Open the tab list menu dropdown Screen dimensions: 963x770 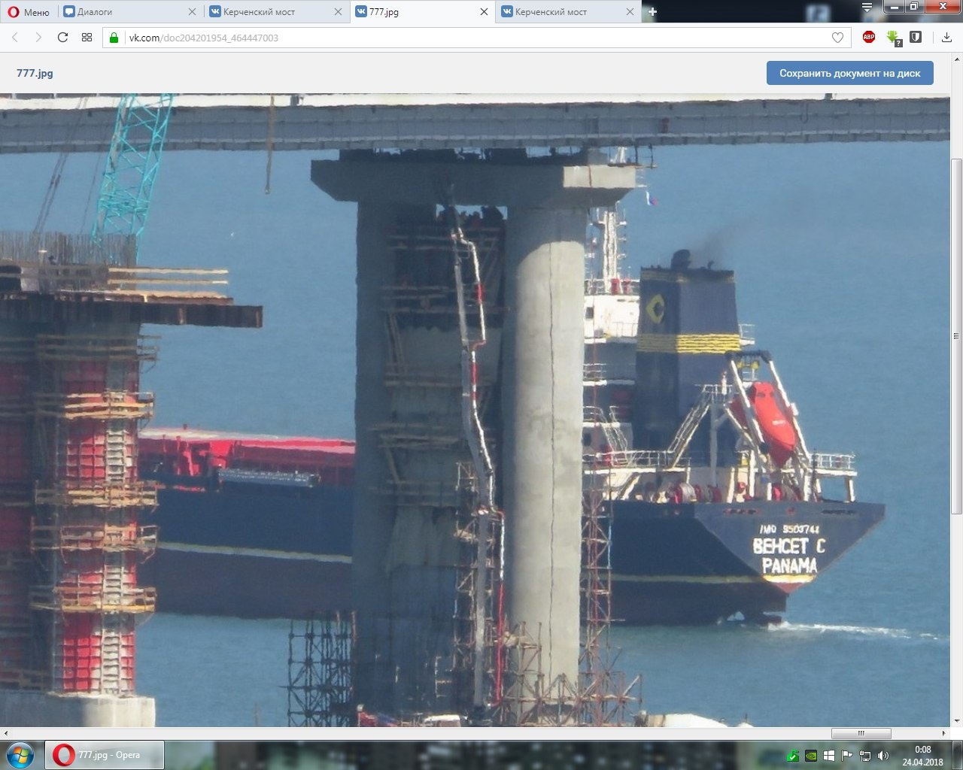coord(867,8)
